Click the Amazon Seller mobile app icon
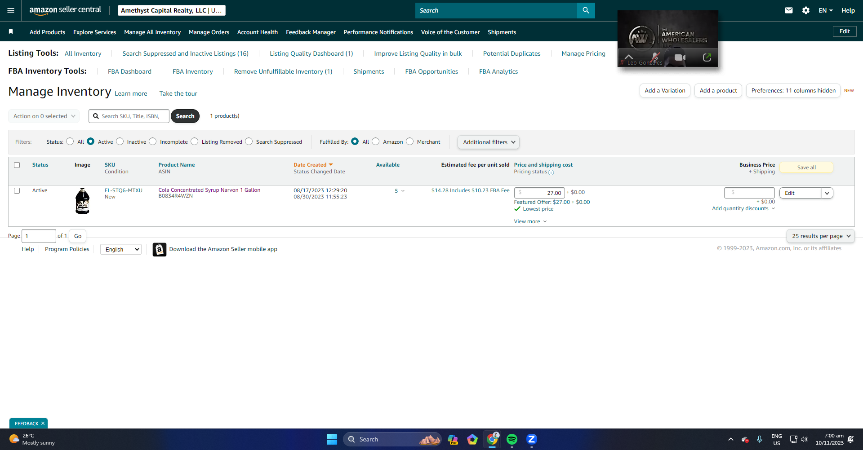 pyautogui.click(x=159, y=249)
